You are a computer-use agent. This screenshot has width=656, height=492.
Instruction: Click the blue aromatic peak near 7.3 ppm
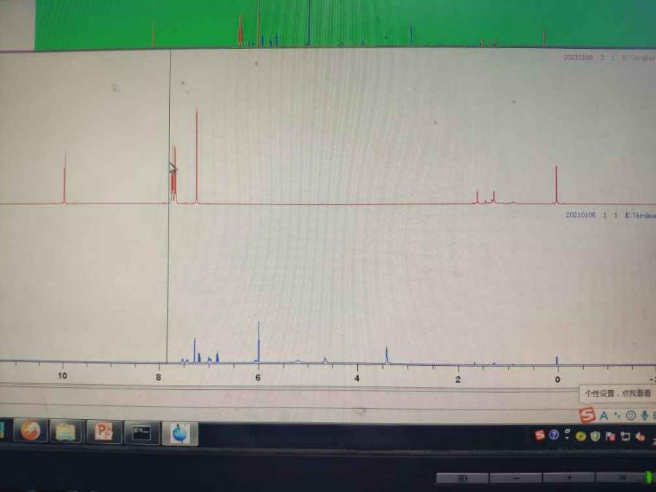pyautogui.click(x=195, y=350)
